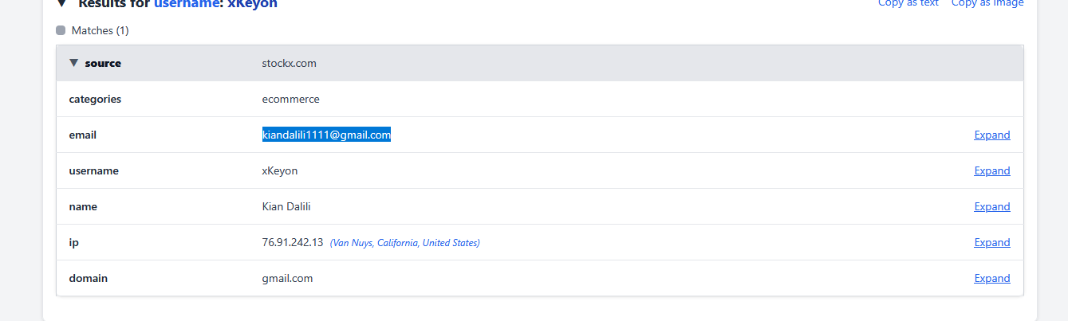Image resolution: width=1068 pixels, height=321 pixels.
Task: Click Copy as image link
Action: click(987, 3)
